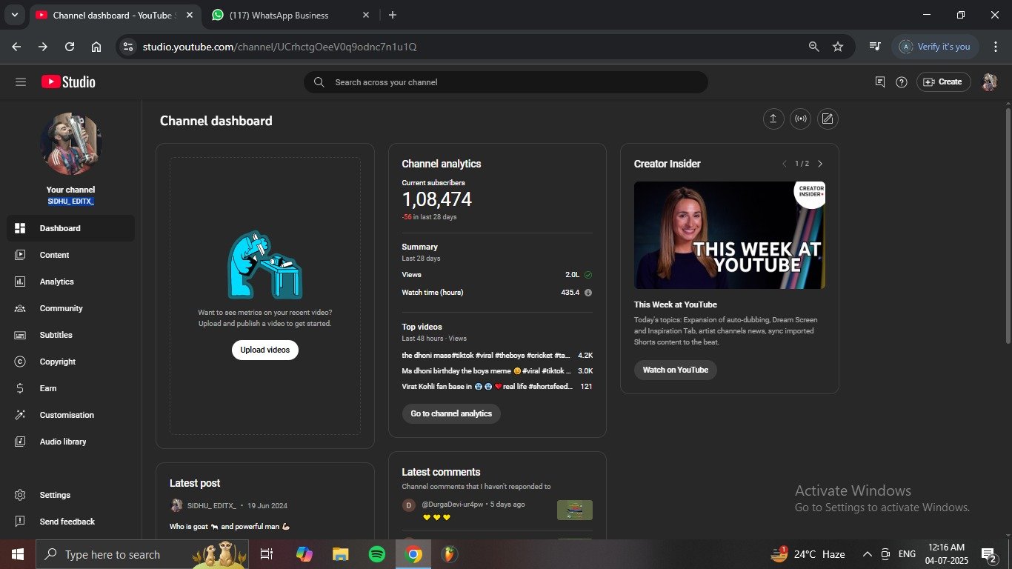The width and height of the screenshot is (1012, 569).
Task: Click Watch on YouTube button
Action: click(x=676, y=370)
